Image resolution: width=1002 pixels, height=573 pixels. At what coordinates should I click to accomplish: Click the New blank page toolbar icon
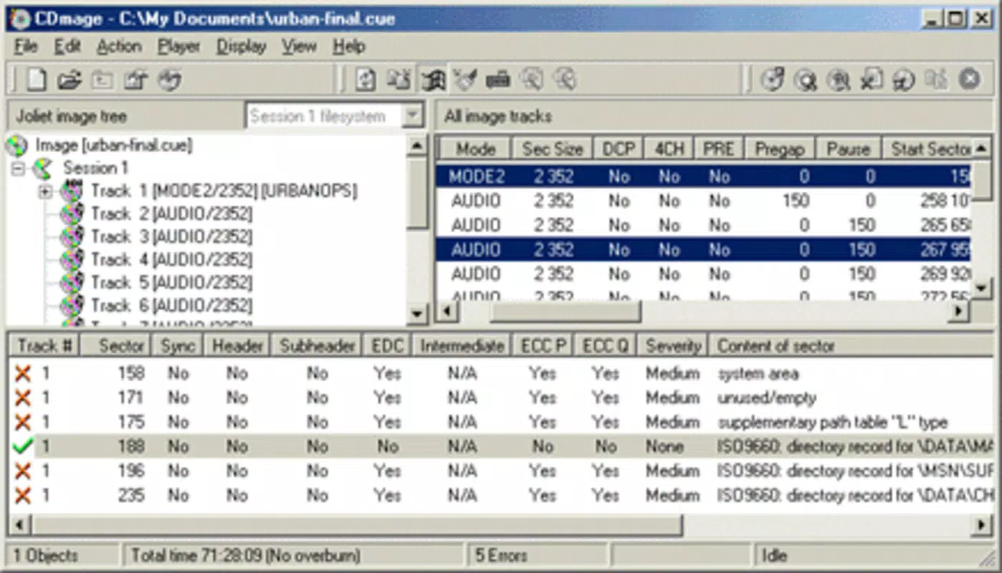37,80
